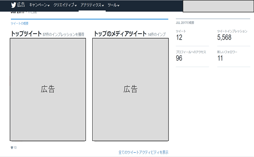Click the トップツイート heading
The height and width of the screenshot is (157, 254).
pyautogui.click(x=26, y=34)
